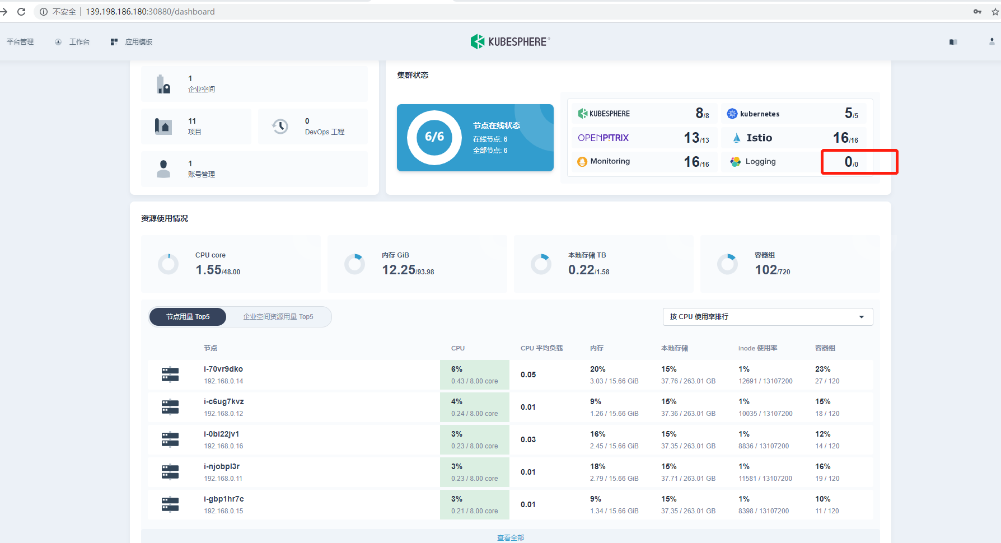Open the 平台管理 menu

(20, 41)
